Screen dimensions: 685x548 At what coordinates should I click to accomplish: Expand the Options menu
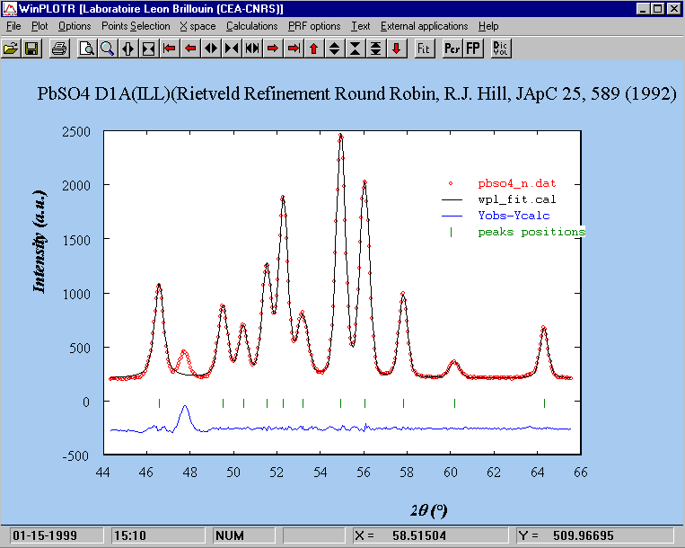point(75,26)
